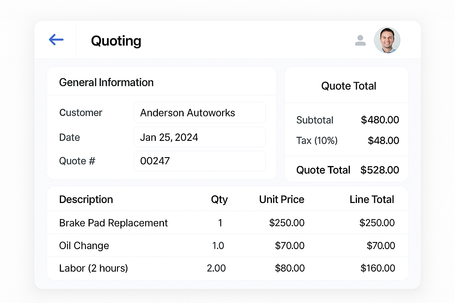This screenshot has width=455, height=303.
Task: Select the Qty column header
Action: coord(219,199)
